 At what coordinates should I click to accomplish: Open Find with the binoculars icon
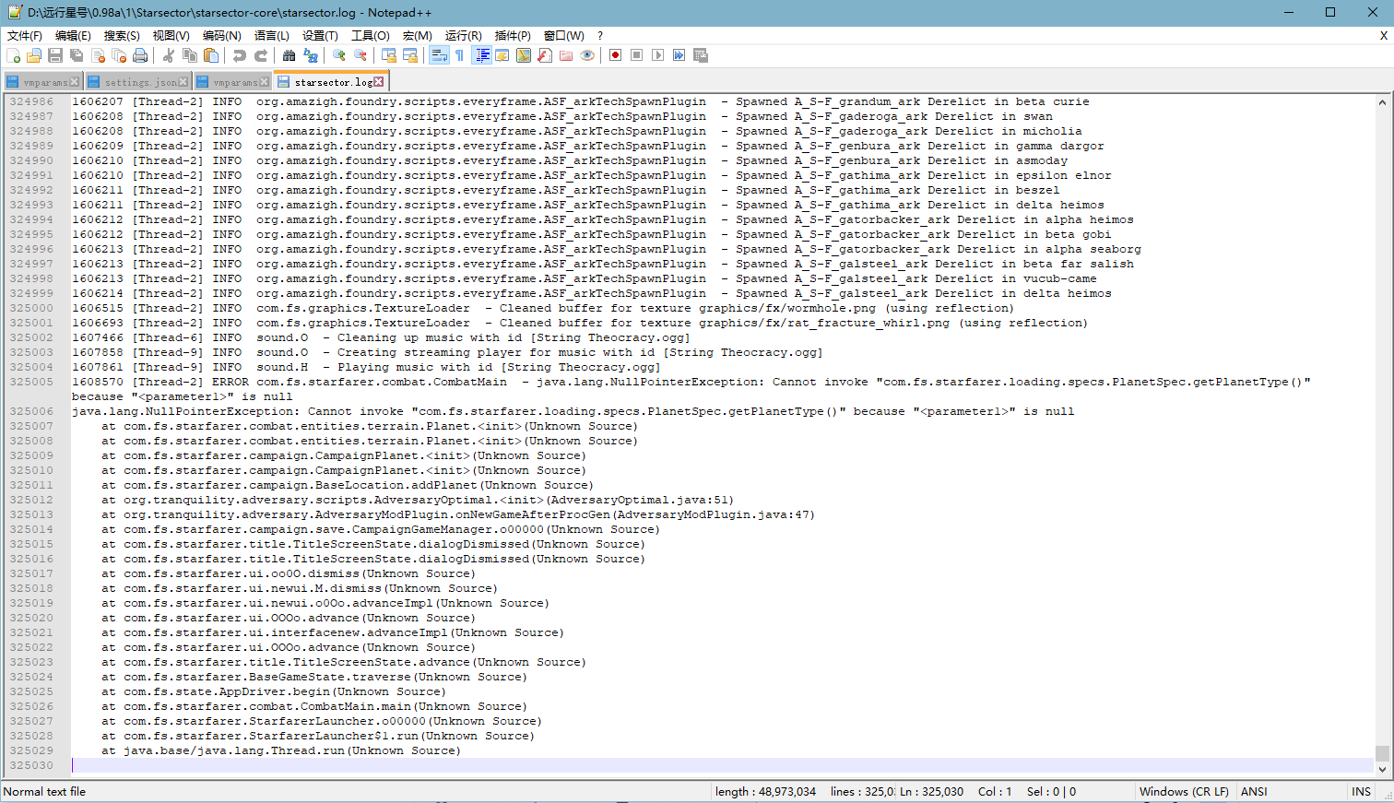[289, 55]
